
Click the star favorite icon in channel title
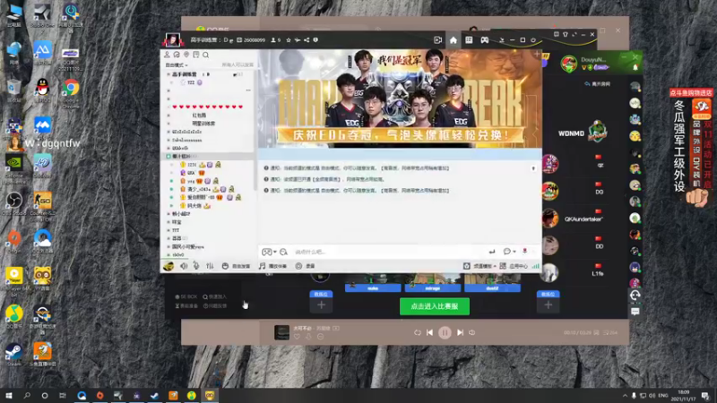click(x=289, y=40)
